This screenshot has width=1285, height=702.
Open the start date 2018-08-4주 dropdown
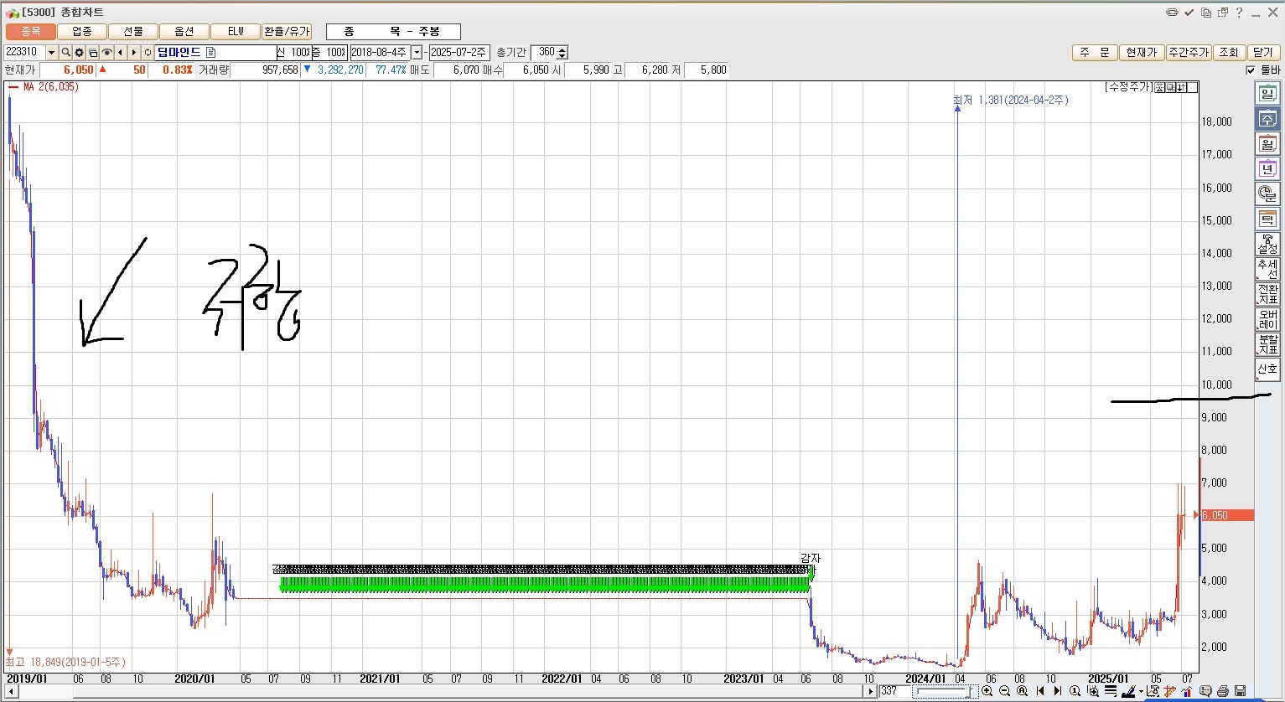click(417, 53)
